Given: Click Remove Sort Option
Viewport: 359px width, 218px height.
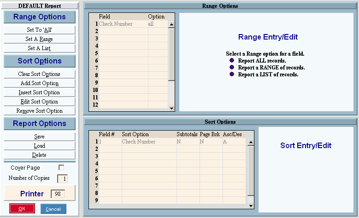Looking at the screenshot, I should 39,111.
